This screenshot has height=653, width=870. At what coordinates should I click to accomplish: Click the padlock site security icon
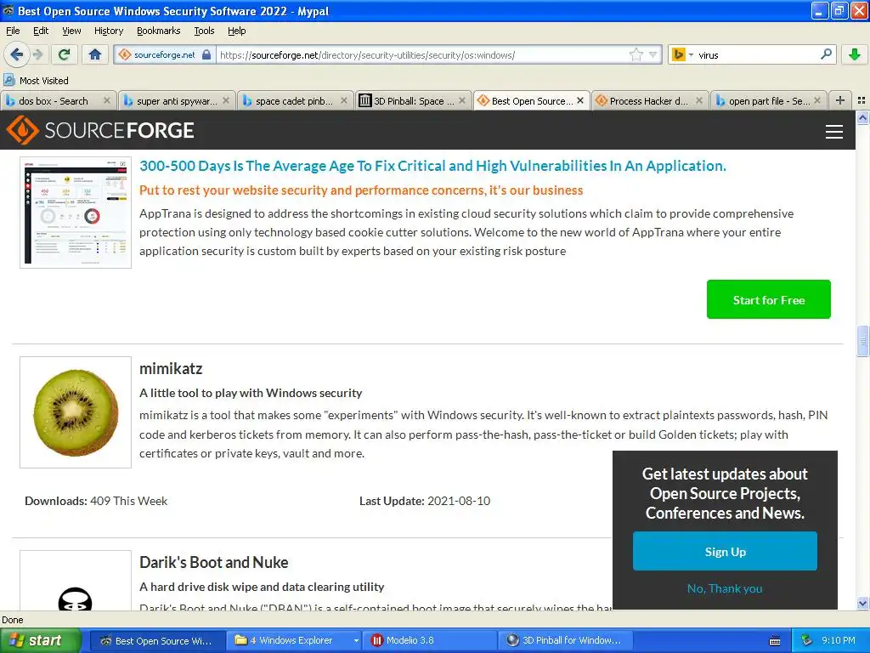click(x=206, y=54)
